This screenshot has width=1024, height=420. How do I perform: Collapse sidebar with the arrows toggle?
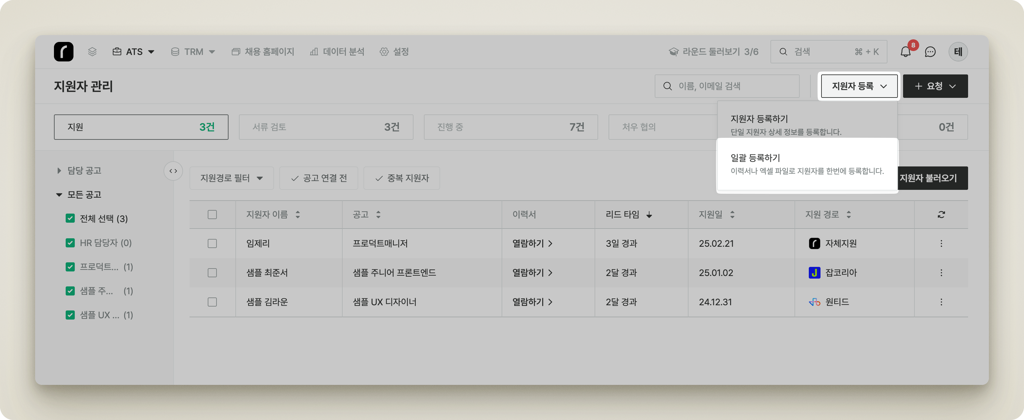click(173, 171)
